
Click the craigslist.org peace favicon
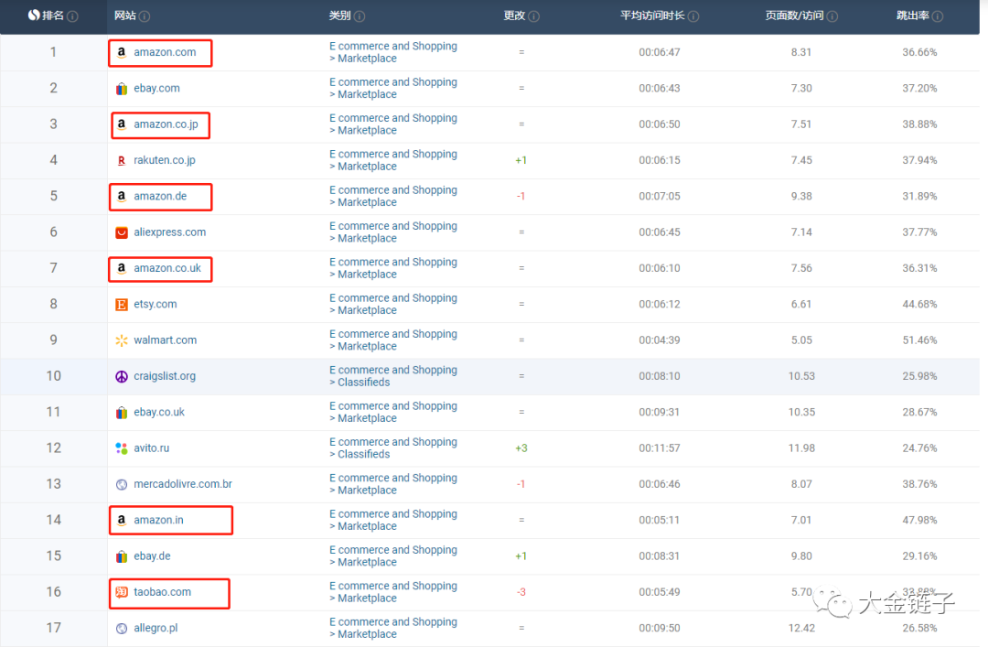tap(122, 376)
